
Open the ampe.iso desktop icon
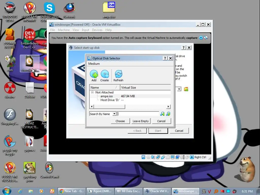109,10
